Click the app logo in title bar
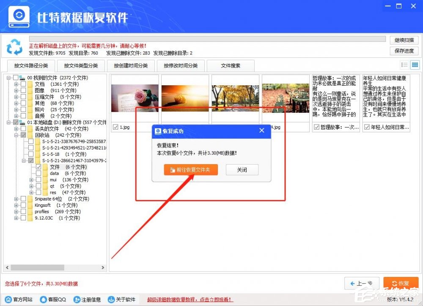 pyautogui.click(x=18, y=16)
